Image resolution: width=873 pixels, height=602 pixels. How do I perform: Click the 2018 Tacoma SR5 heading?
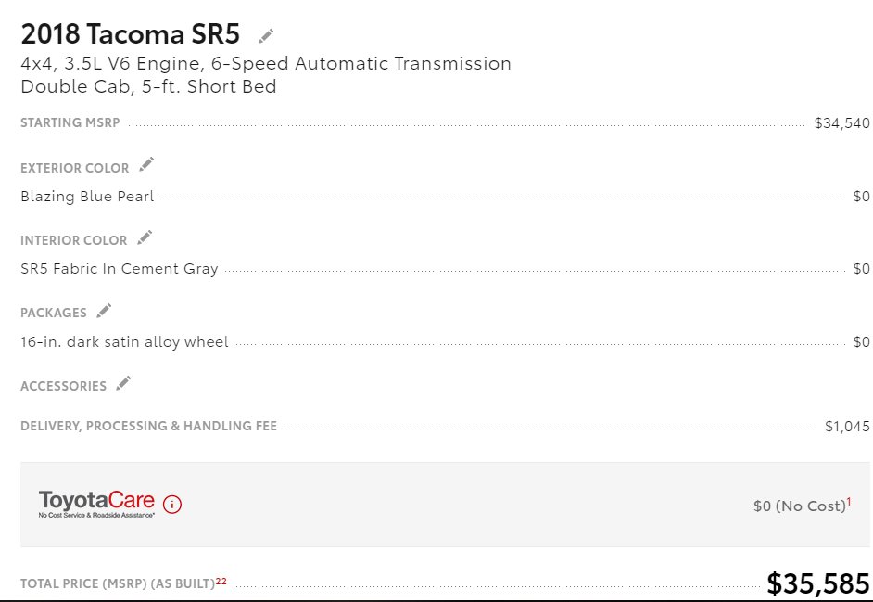click(131, 34)
